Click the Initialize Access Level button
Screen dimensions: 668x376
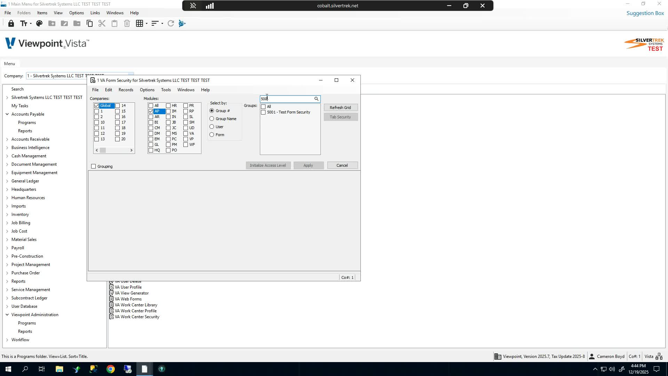tap(268, 165)
